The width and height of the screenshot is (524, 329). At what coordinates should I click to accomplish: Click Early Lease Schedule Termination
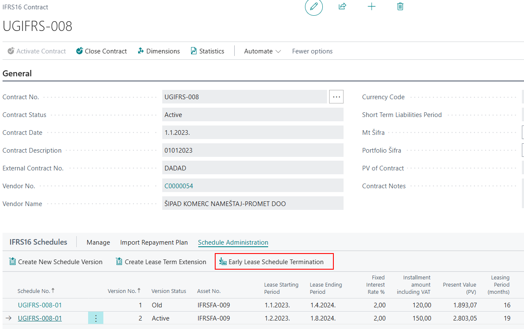coord(274,262)
